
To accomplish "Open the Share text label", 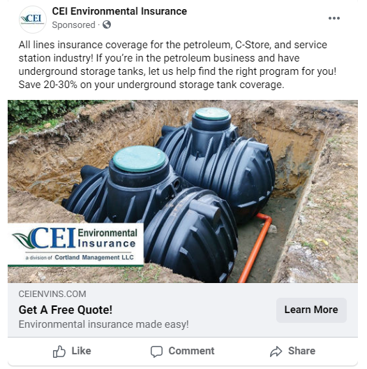I will 301,351.
